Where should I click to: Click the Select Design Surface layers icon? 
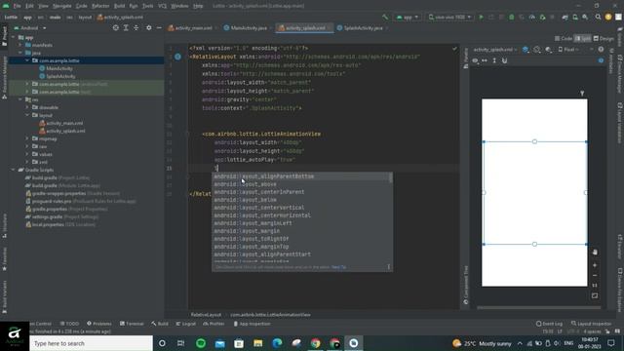click(x=526, y=50)
